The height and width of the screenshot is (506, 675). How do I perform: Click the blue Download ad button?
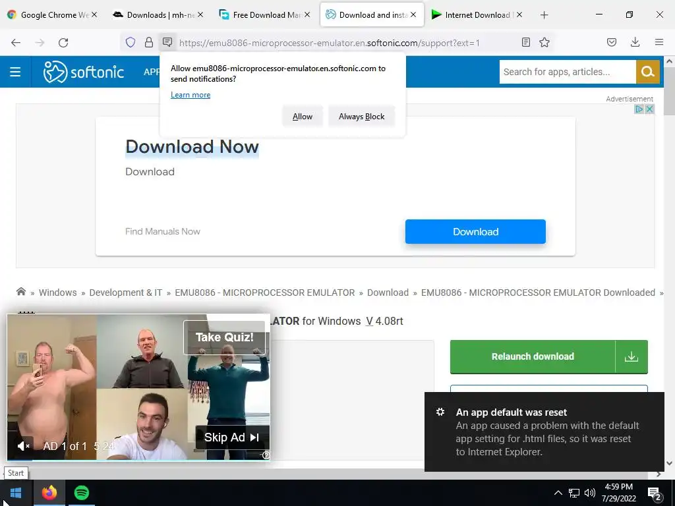pyautogui.click(x=475, y=231)
